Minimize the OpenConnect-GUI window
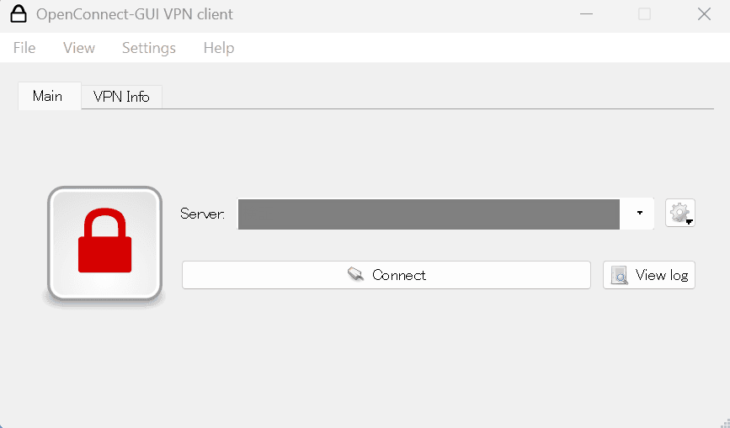This screenshot has height=428, width=730. (x=585, y=14)
